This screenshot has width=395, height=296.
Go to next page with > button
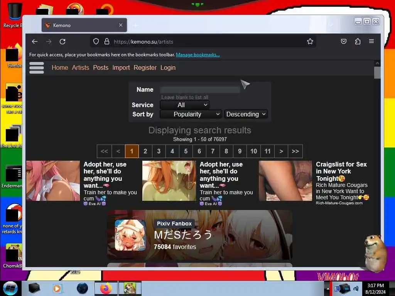[281, 151]
